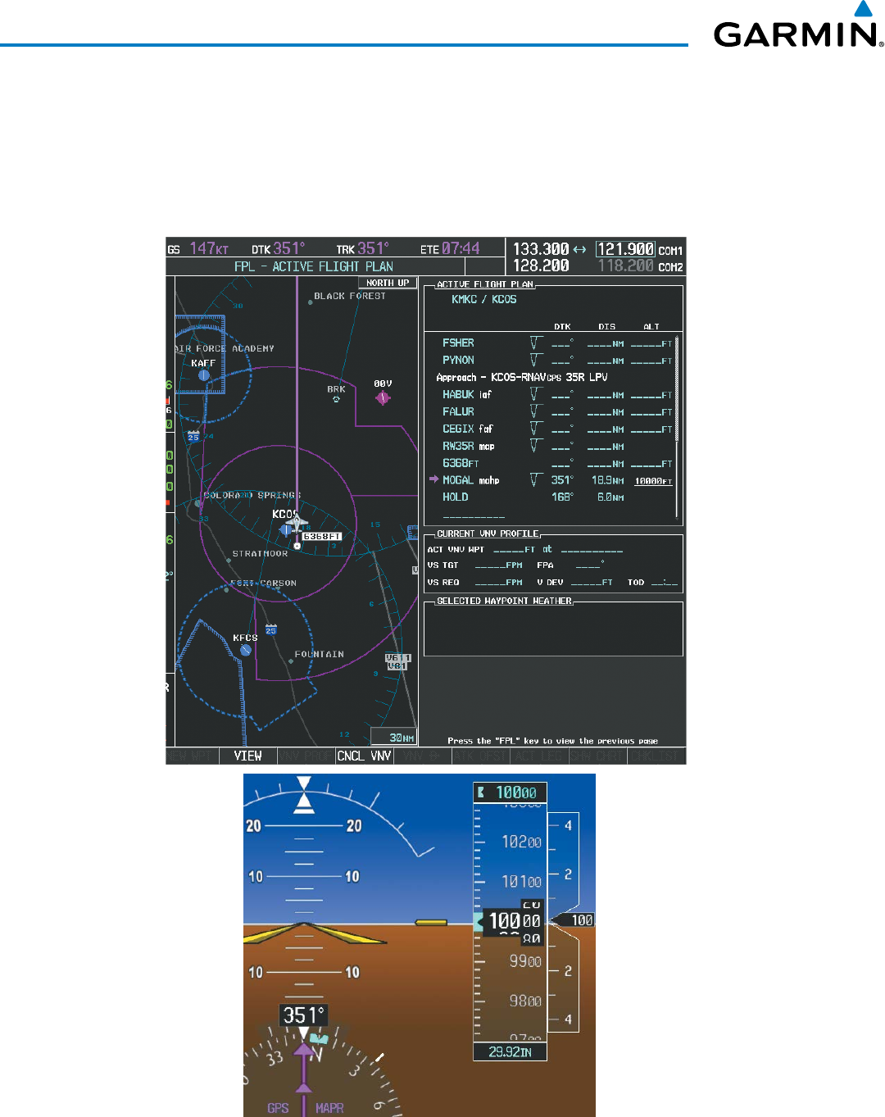This screenshot has width=885, height=1117.
Task: Click the VNV altitude icon for CEGIX
Action: [x=536, y=429]
